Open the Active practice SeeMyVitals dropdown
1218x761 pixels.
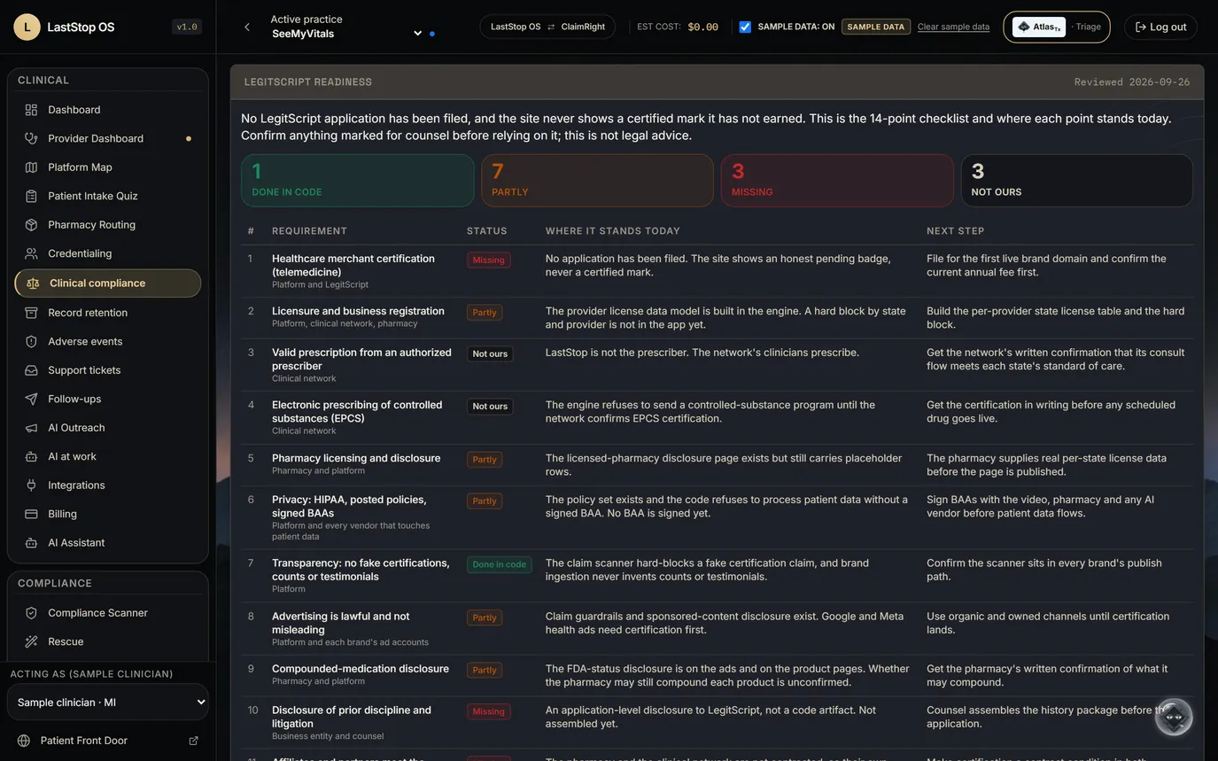(x=346, y=34)
